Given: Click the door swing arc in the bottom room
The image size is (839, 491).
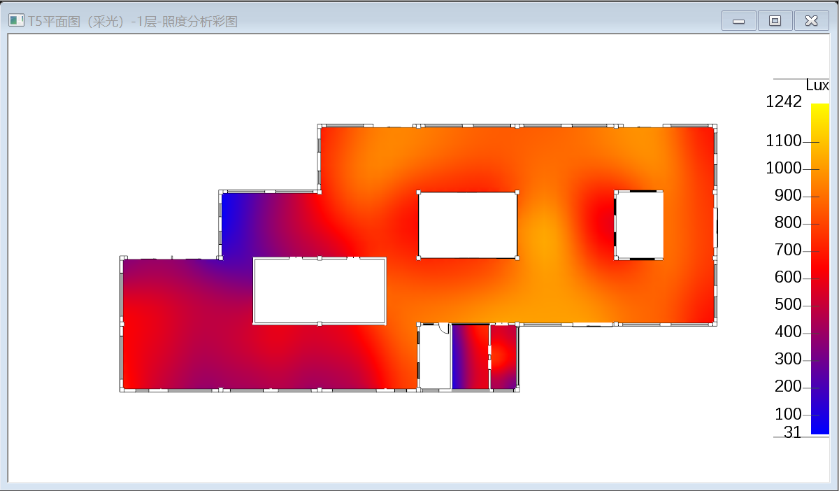Looking at the screenshot, I should point(443,329).
